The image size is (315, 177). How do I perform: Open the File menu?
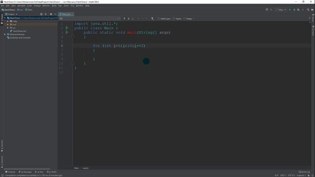tap(2, 5)
